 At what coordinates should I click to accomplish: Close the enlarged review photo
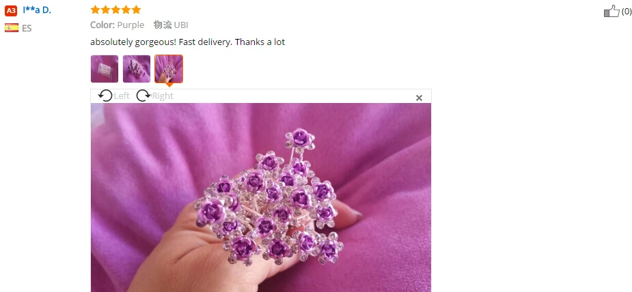[x=420, y=98]
